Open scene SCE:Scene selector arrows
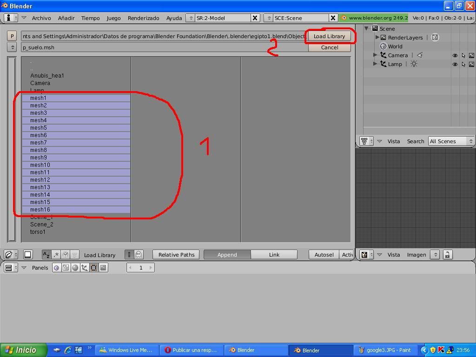The image size is (476, 357). point(269,18)
